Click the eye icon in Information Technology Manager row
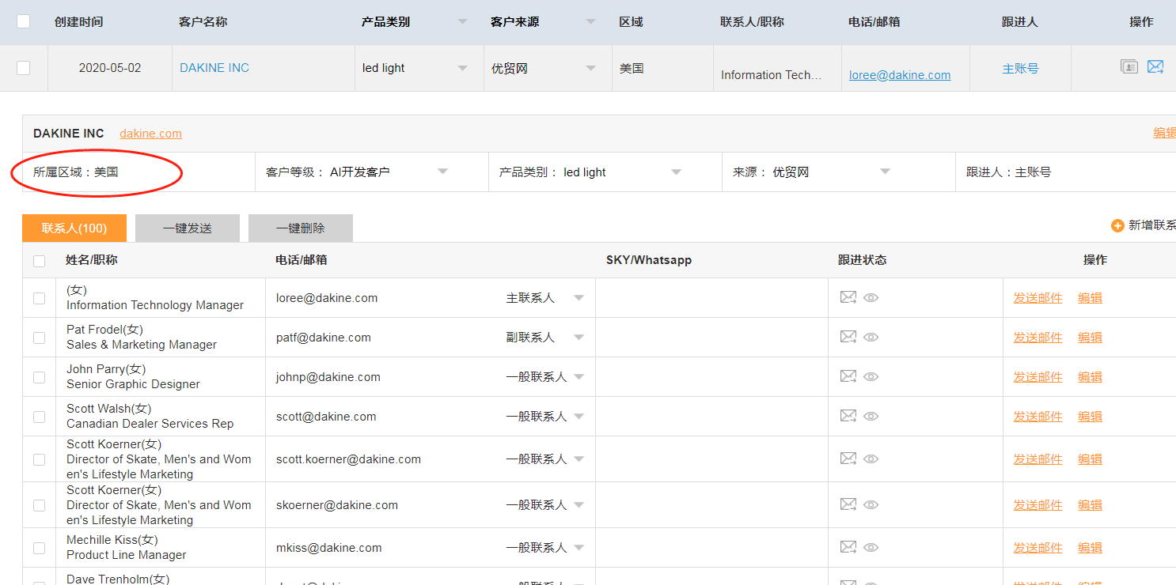The width and height of the screenshot is (1176, 585). (871, 298)
